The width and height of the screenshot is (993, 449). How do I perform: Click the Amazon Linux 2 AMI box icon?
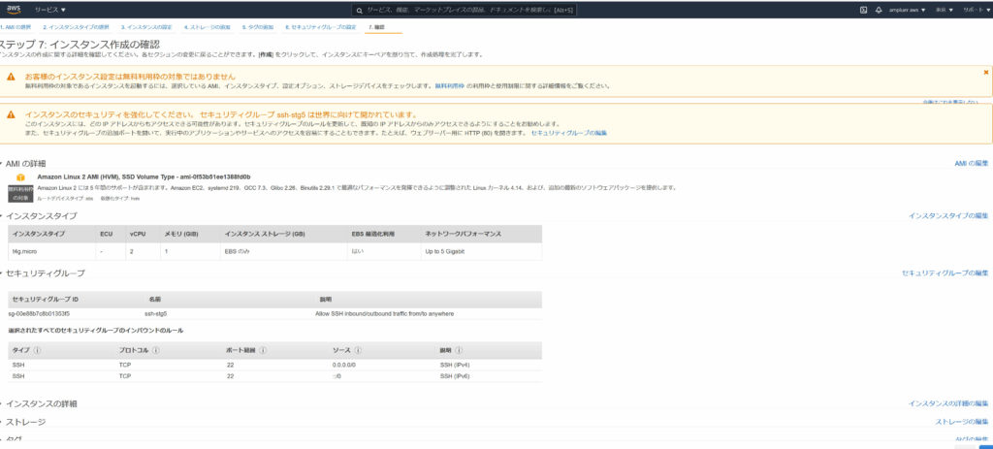point(18,178)
